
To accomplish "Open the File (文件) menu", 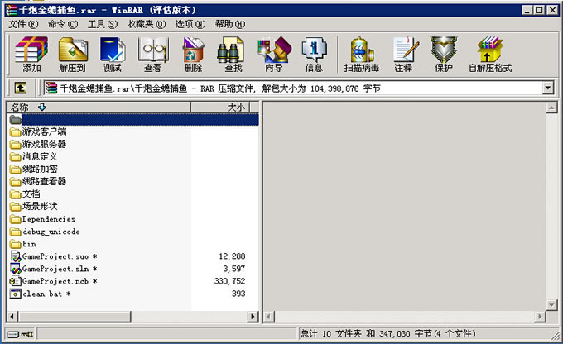I will (x=23, y=24).
